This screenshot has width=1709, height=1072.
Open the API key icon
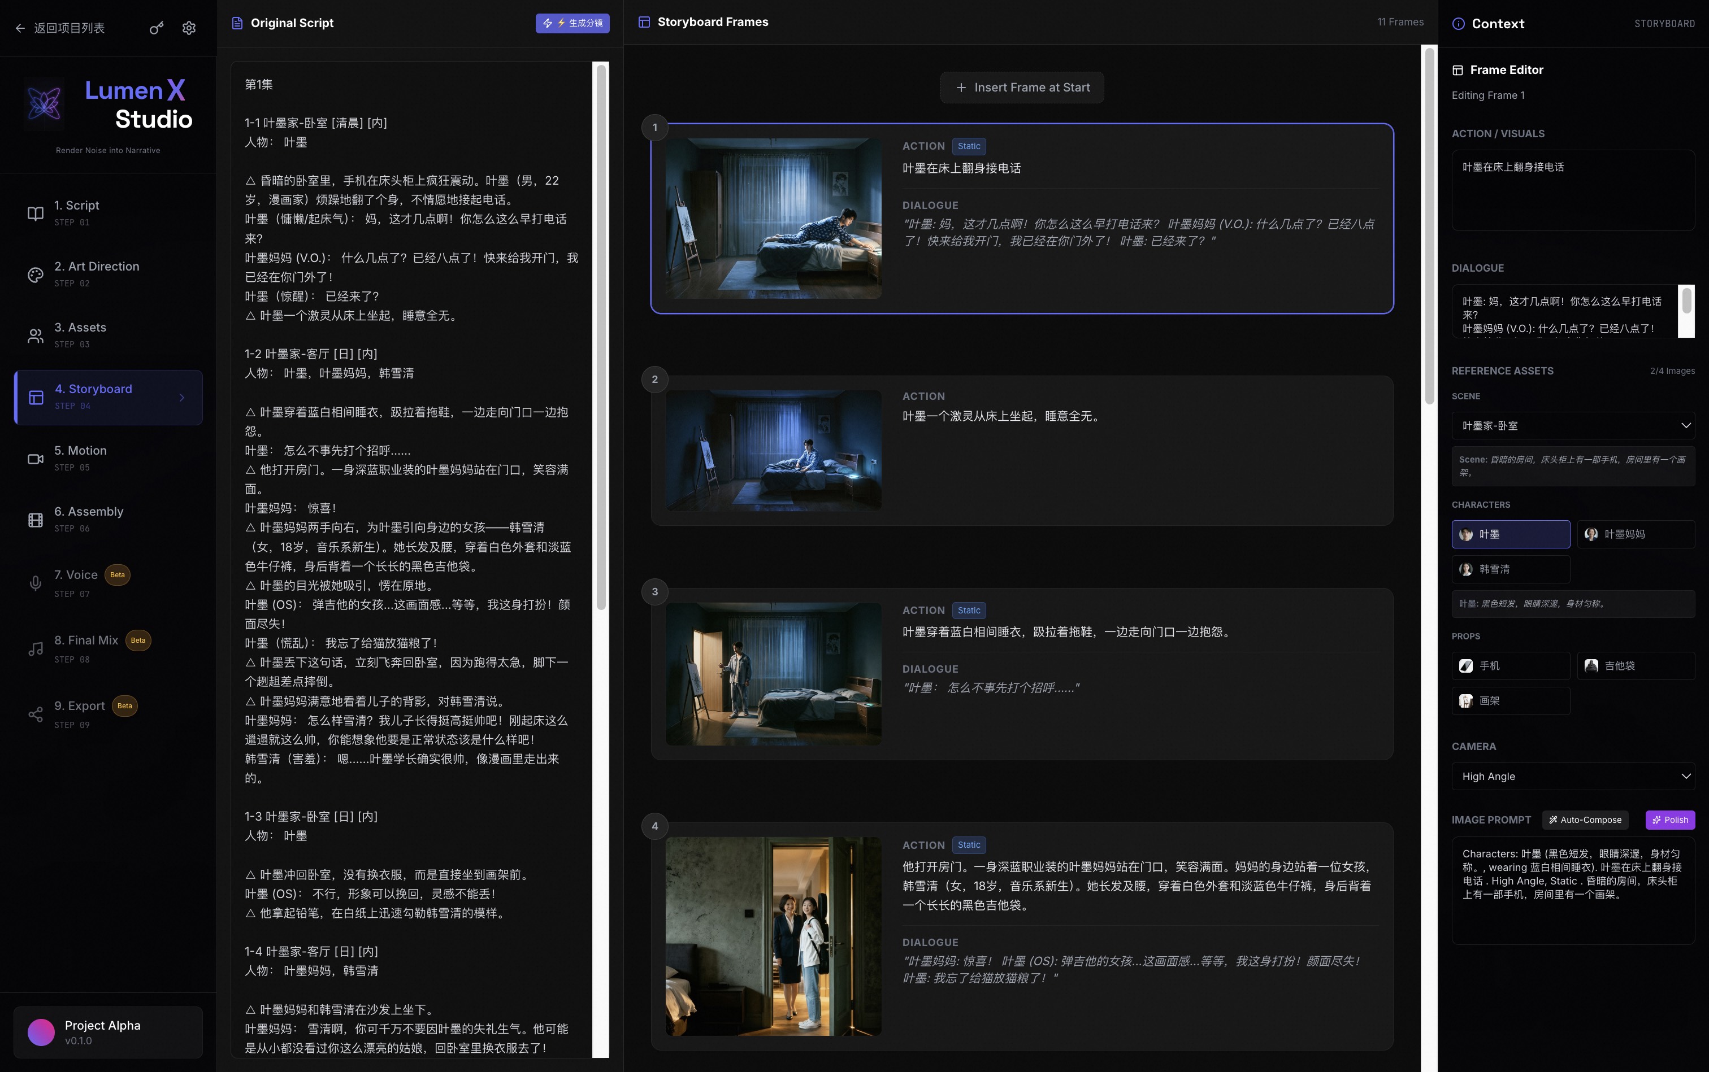[x=157, y=28]
